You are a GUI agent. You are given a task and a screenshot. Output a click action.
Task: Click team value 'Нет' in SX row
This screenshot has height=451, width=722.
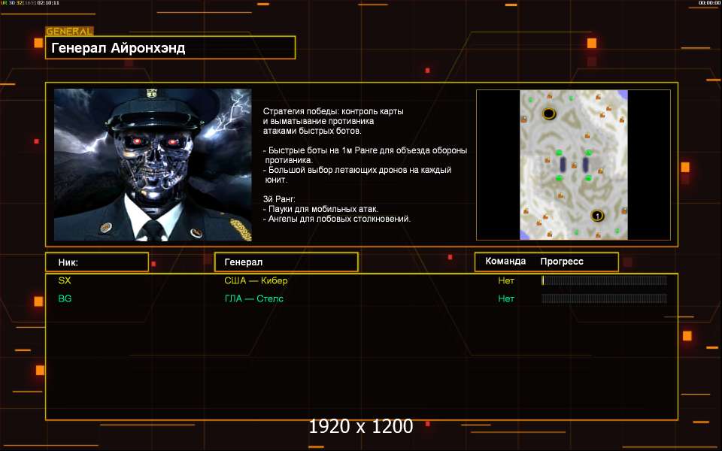(x=506, y=280)
